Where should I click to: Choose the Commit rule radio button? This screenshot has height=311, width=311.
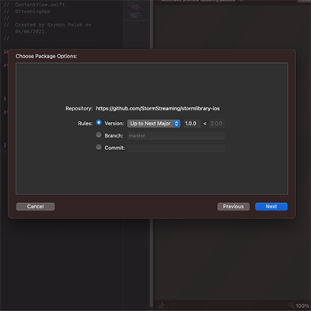coord(99,147)
